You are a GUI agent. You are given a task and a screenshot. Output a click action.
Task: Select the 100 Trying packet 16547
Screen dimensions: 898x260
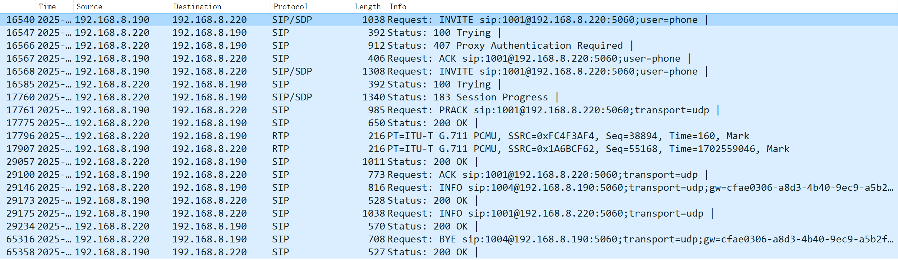[216, 33]
